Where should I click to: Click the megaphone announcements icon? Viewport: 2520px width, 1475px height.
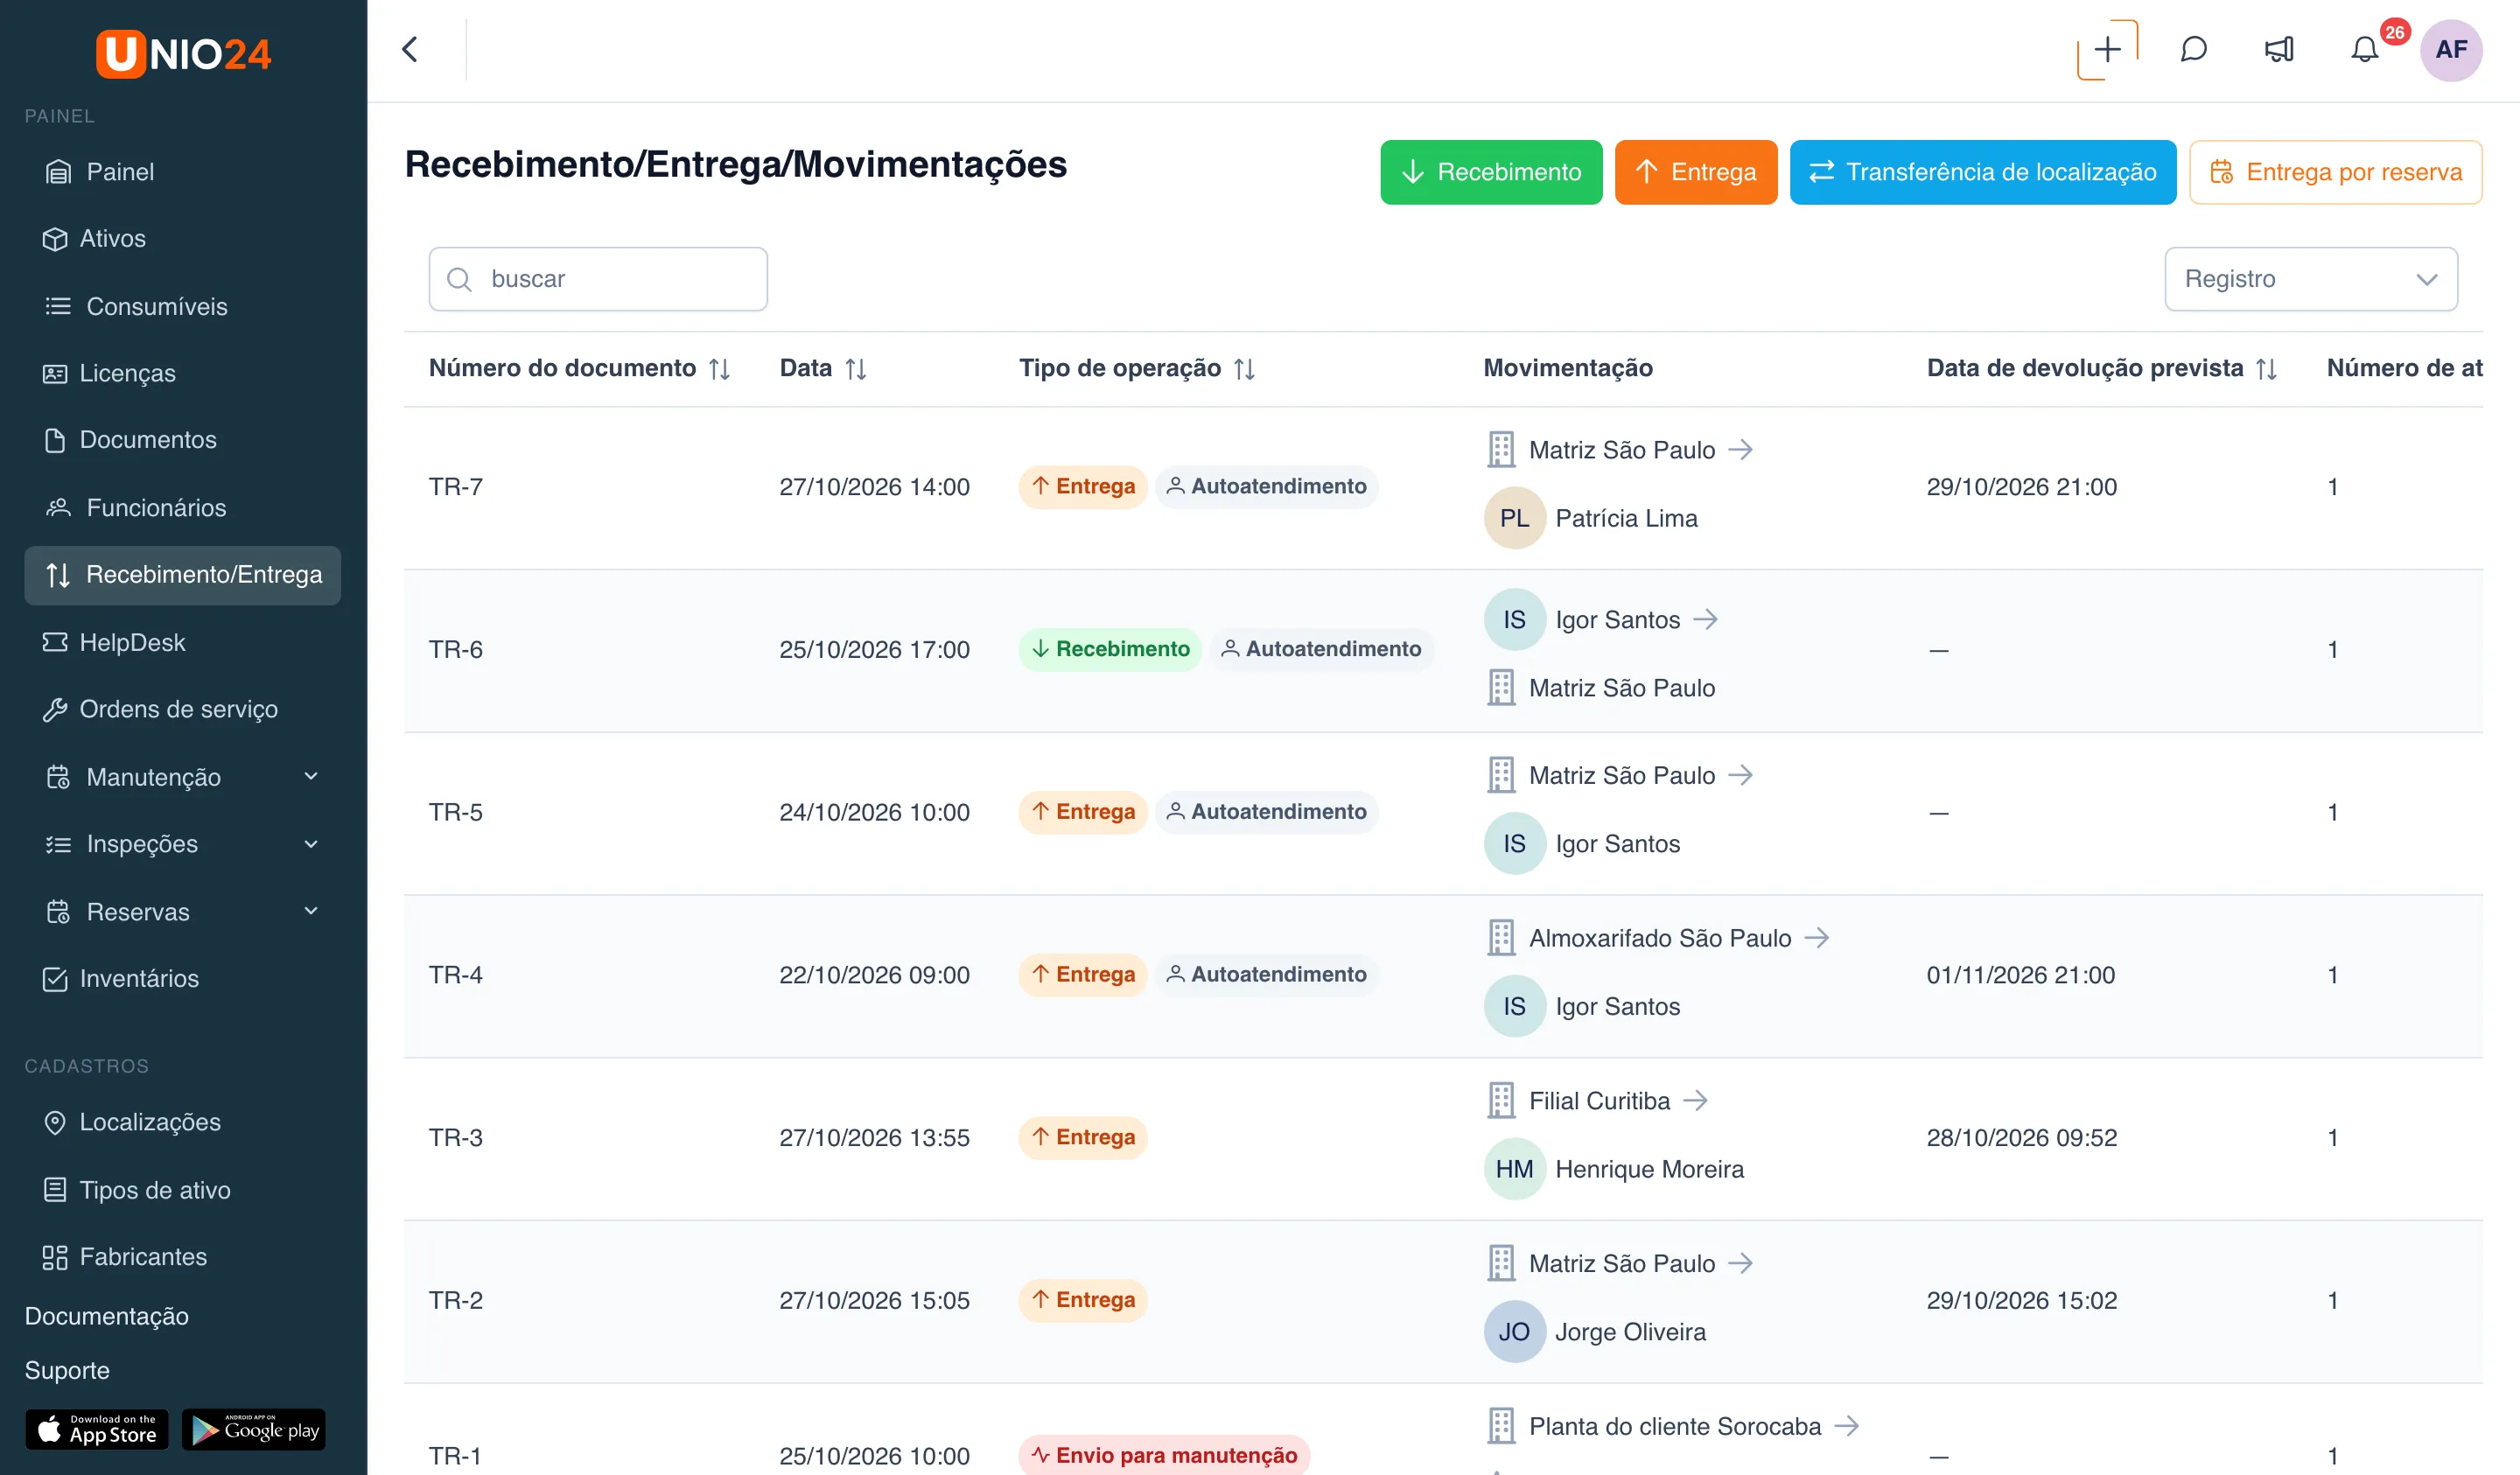coord(2279,49)
